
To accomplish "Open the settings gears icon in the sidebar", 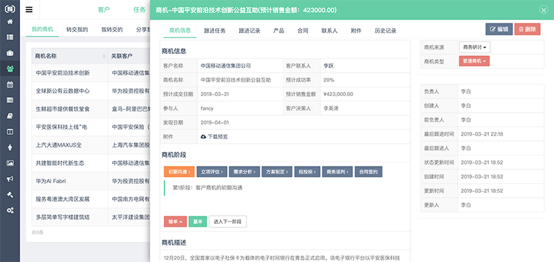I will (x=10, y=211).
